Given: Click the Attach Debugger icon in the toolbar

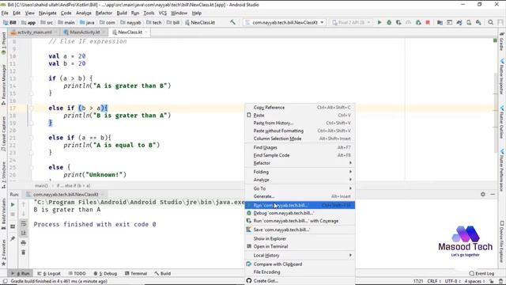Looking at the screenshot, I should pyautogui.click(x=418, y=22).
